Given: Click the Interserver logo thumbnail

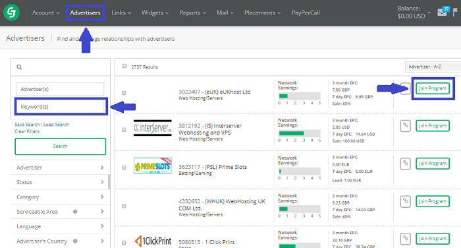Looking at the screenshot, I should pyautogui.click(x=153, y=128).
